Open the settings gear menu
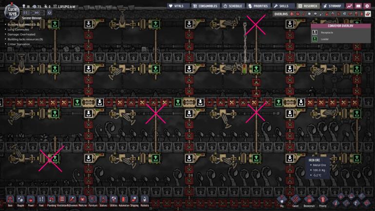375x211 pixels. pyautogui.click(x=367, y=6)
